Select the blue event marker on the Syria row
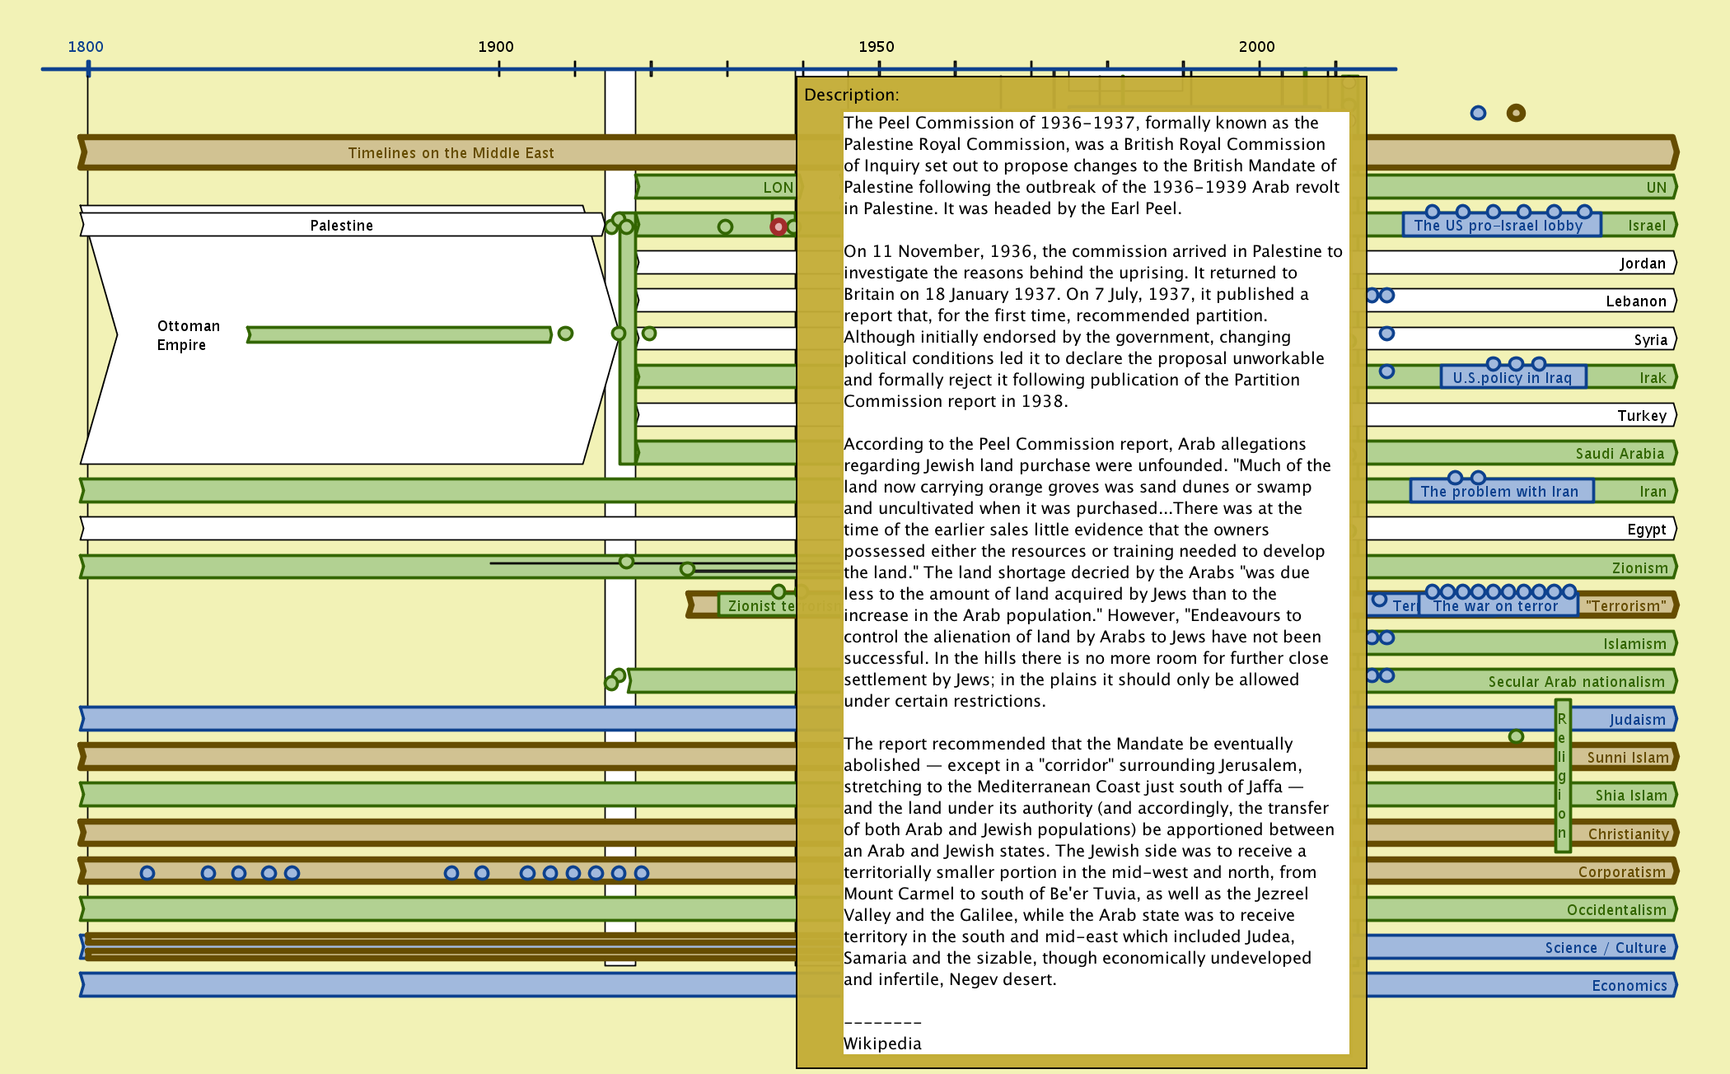Viewport: 1730px width, 1074px height. pos(1386,334)
